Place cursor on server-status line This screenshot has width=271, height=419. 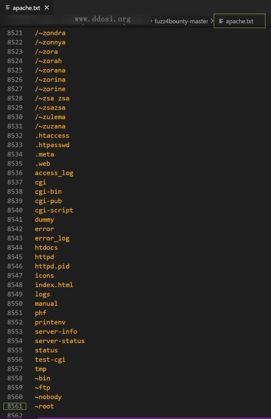point(60,341)
